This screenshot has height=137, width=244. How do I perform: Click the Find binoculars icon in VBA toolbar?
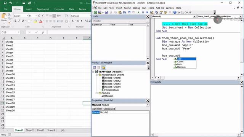click(x=124, y=12)
